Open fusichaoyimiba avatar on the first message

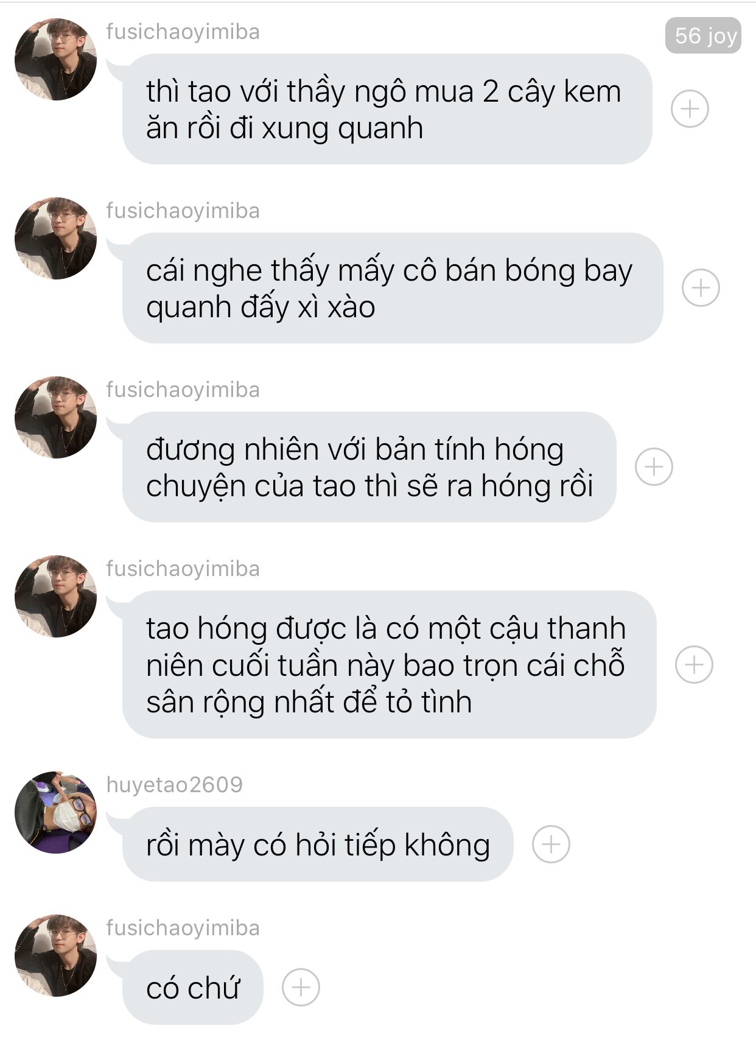[x=55, y=59]
